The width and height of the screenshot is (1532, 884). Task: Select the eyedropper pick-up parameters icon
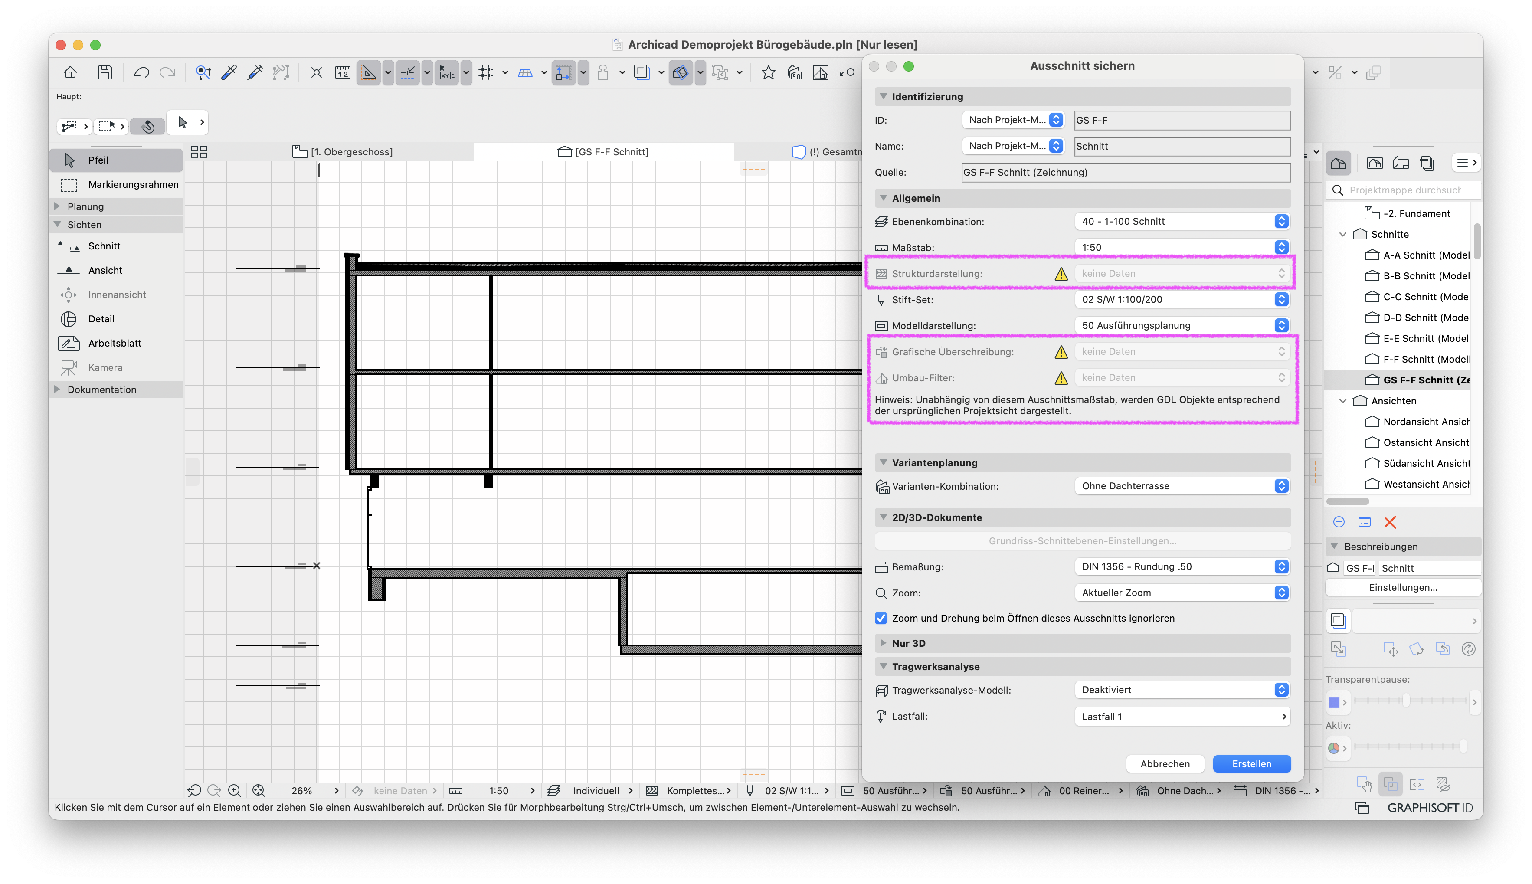[229, 72]
